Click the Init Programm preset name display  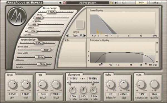(x=88, y=3)
